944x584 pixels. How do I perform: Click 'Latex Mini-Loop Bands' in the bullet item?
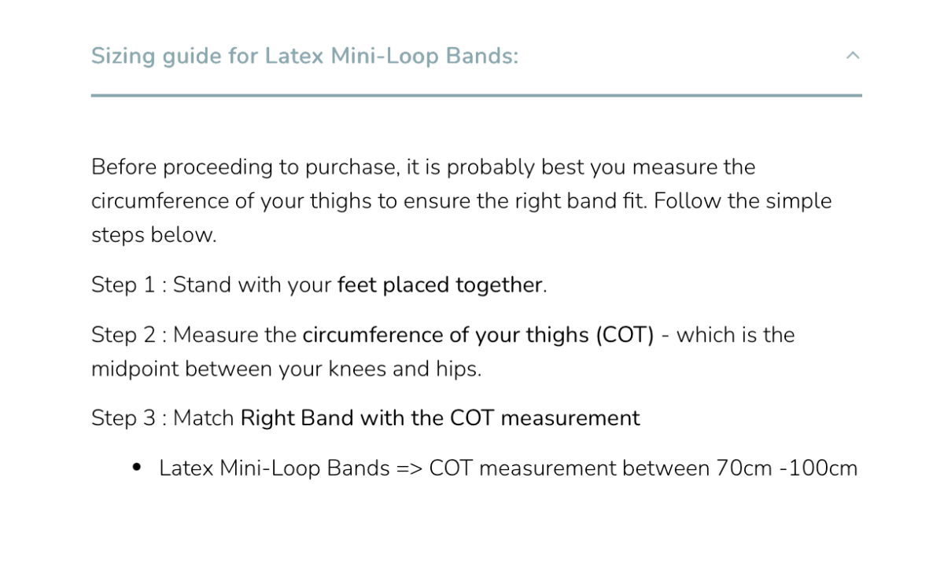275,468
